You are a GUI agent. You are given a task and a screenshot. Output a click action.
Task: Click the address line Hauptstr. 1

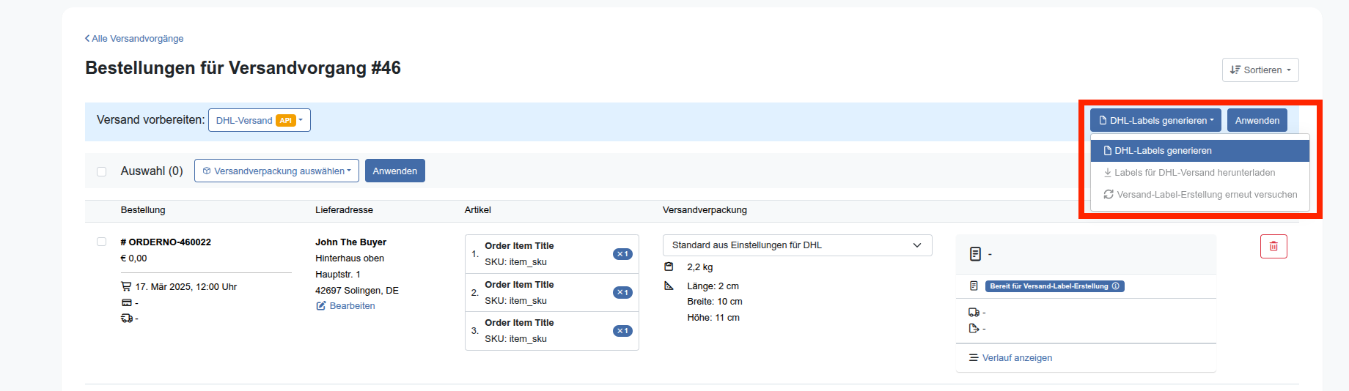click(338, 275)
